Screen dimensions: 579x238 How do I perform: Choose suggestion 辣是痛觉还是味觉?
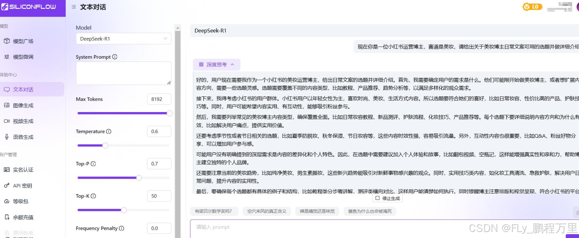tap(317, 211)
